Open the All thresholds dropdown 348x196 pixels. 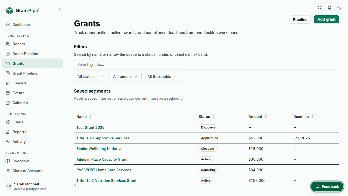tap(162, 76)
